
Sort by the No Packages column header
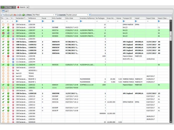(101, 18)
